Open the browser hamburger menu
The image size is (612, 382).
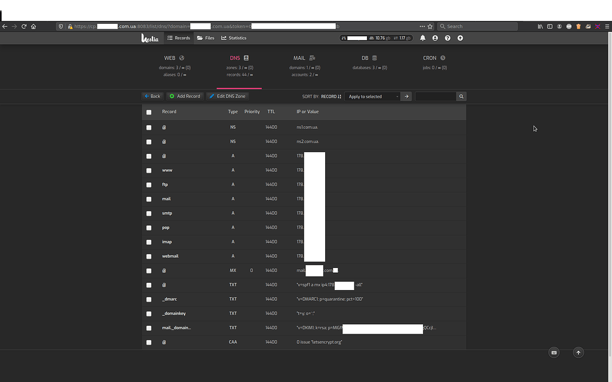point(607,26)
